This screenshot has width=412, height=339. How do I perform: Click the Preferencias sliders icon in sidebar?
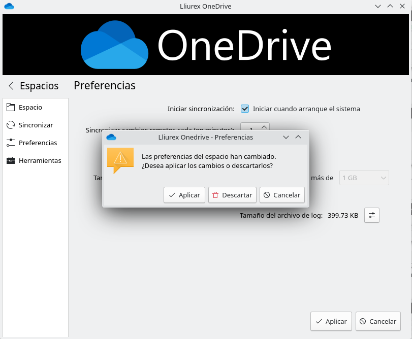pos(11,143)
